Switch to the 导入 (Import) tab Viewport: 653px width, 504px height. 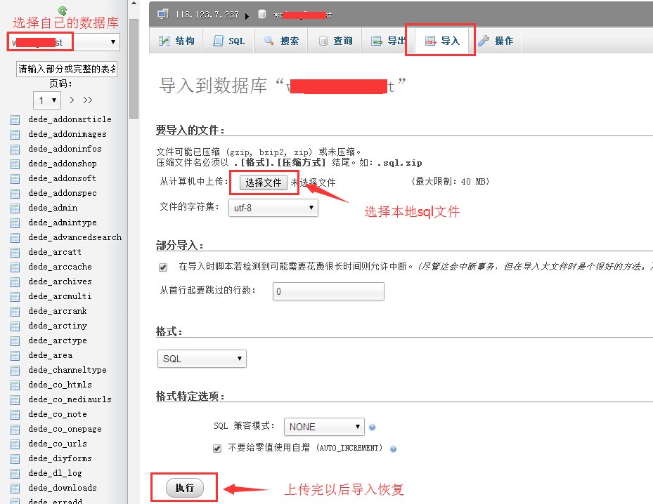[441, 41]
